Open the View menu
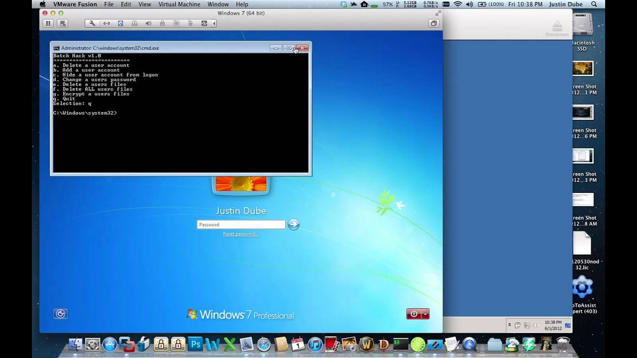The image size is (637, 358). pos(145,4)
